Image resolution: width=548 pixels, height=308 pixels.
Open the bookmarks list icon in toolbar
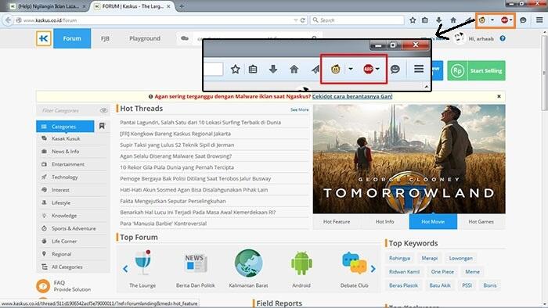coord(424,20)
